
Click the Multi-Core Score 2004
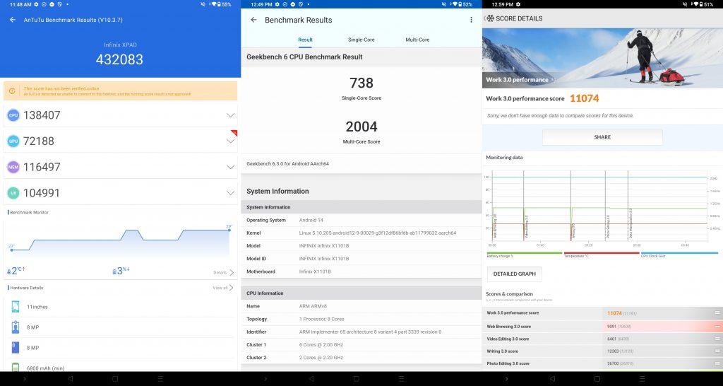point(361,127)
